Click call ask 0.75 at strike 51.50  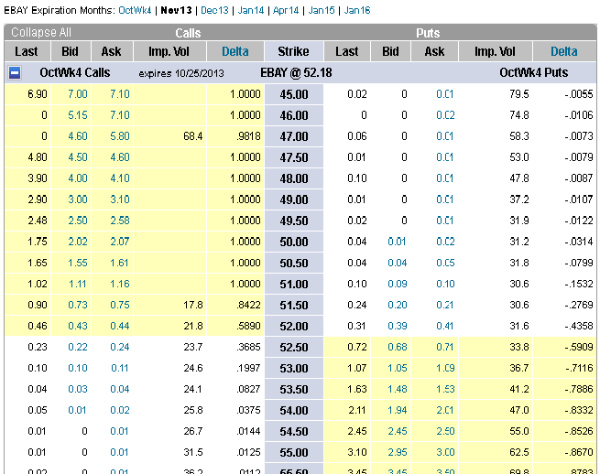click(x=120, y=305)
